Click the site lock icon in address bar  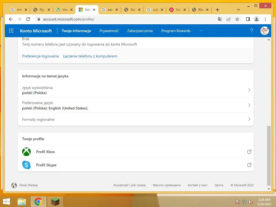tap(39, 19)
